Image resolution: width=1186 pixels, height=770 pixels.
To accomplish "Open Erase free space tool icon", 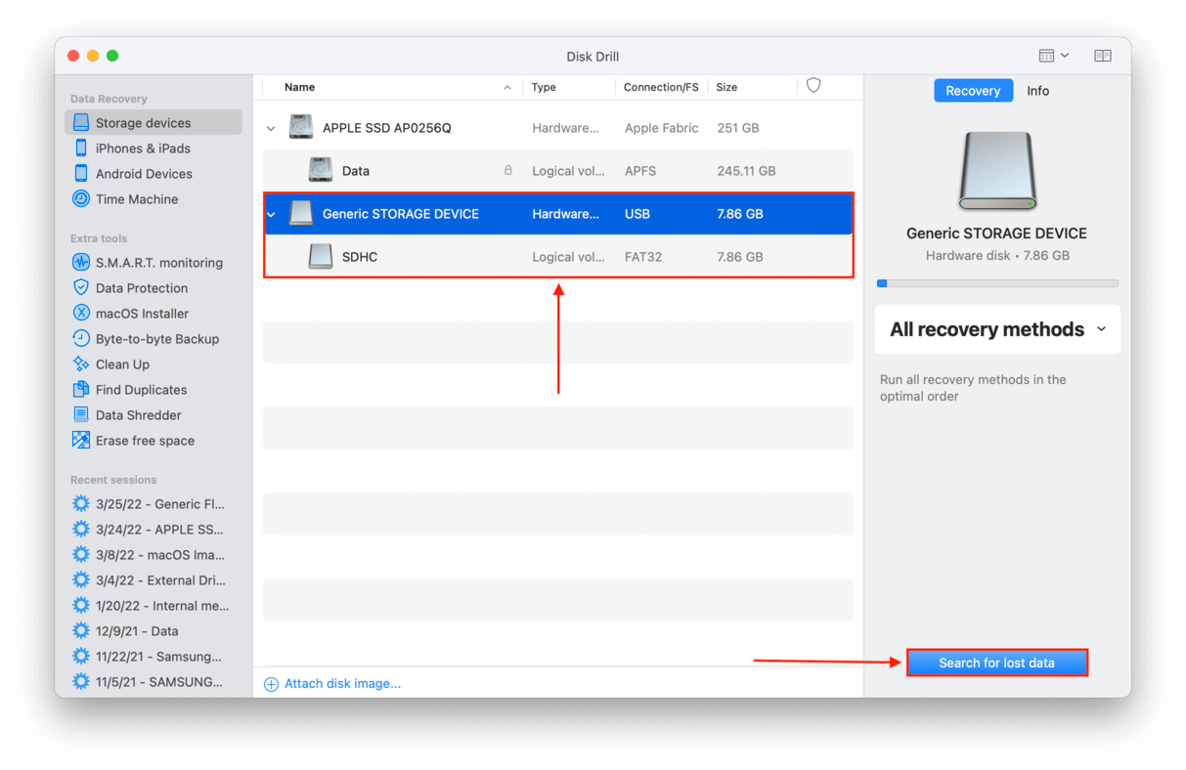I will [x=81, y=441].
